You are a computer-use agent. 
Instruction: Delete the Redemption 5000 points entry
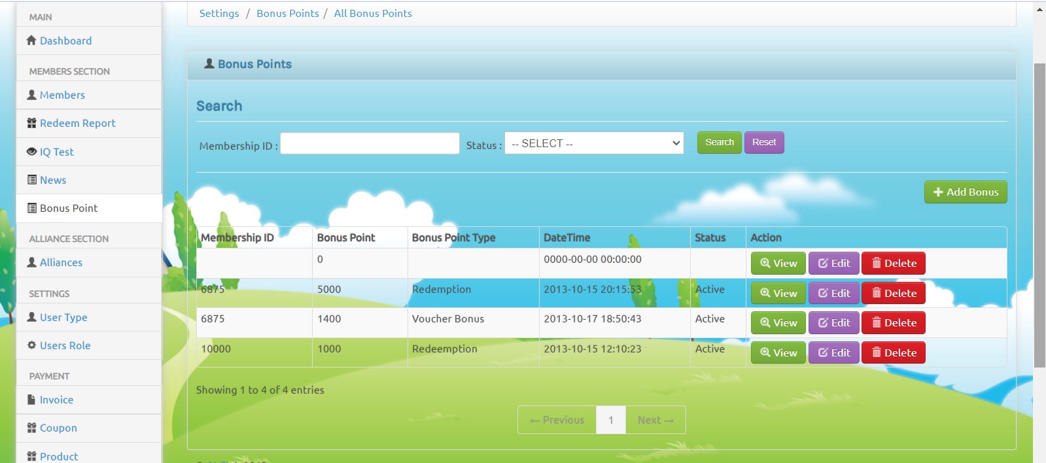(x=894, y=294)
